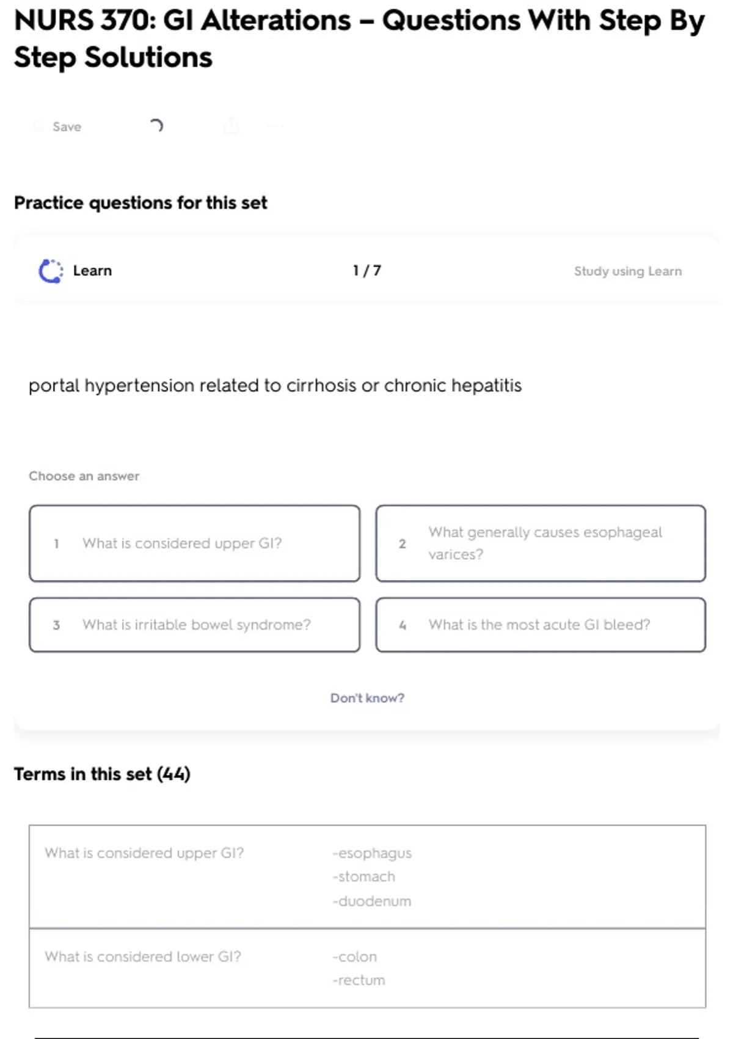733x1039 pixels.
Task: Open the 'What is considered upper GI?' term row
Action: click(x=144, y=853)
